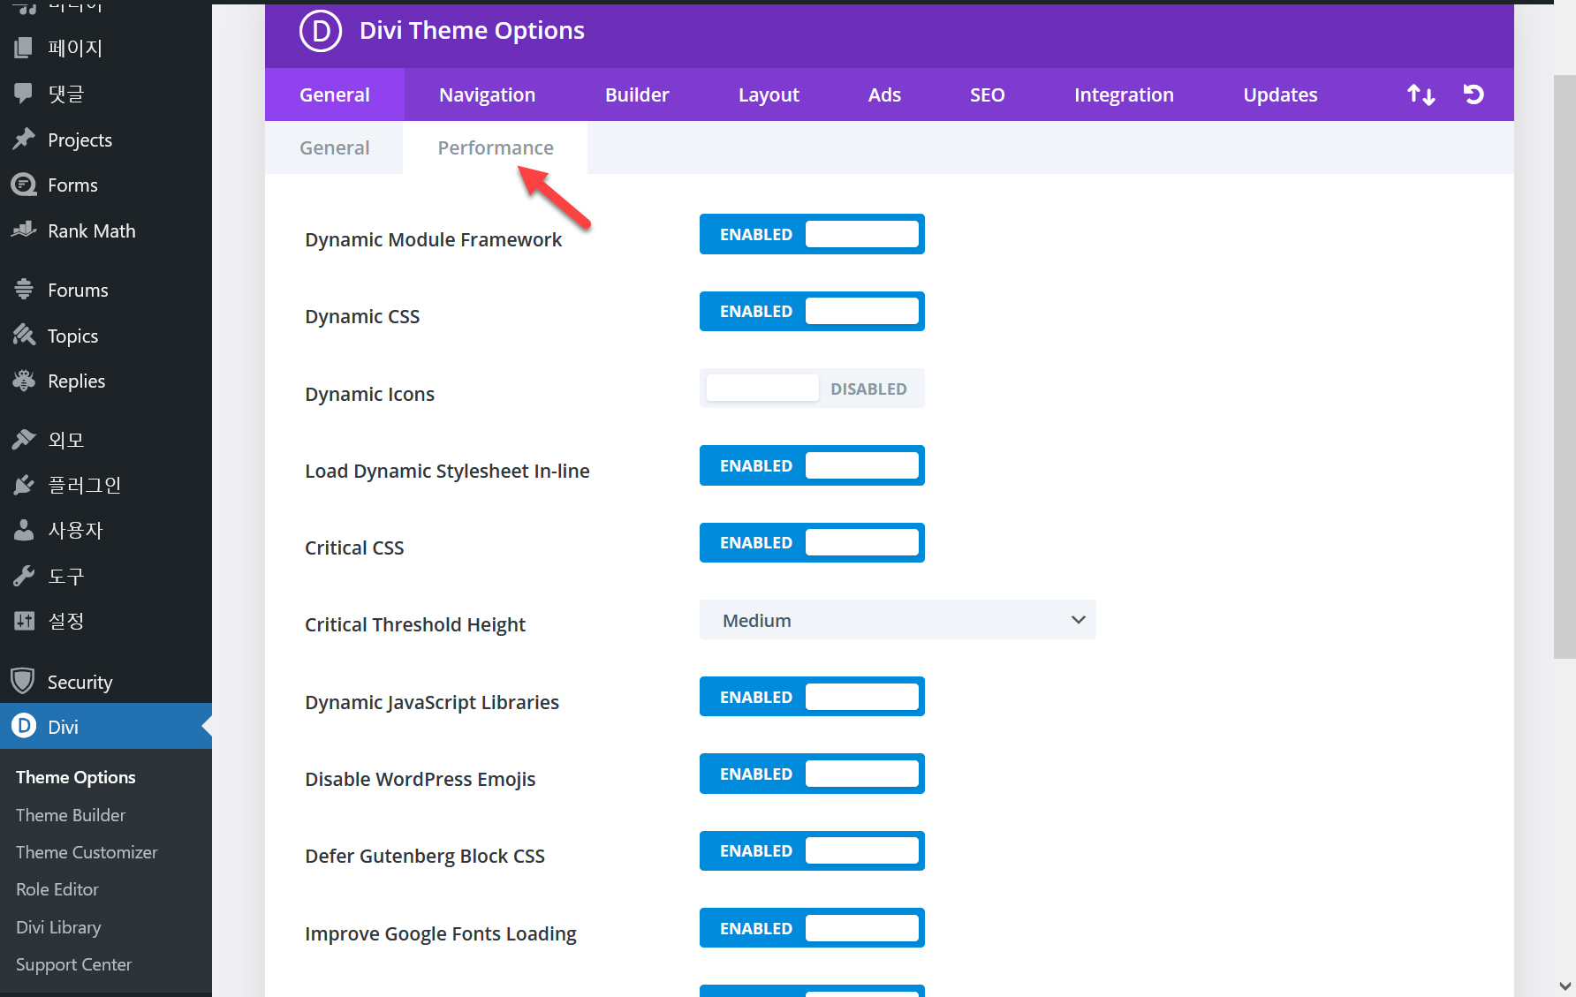Image resolution: width=1576 pixels, height=997 pixels.
Task: Click the comments bubble icon
Action: [x=24, y=93]
